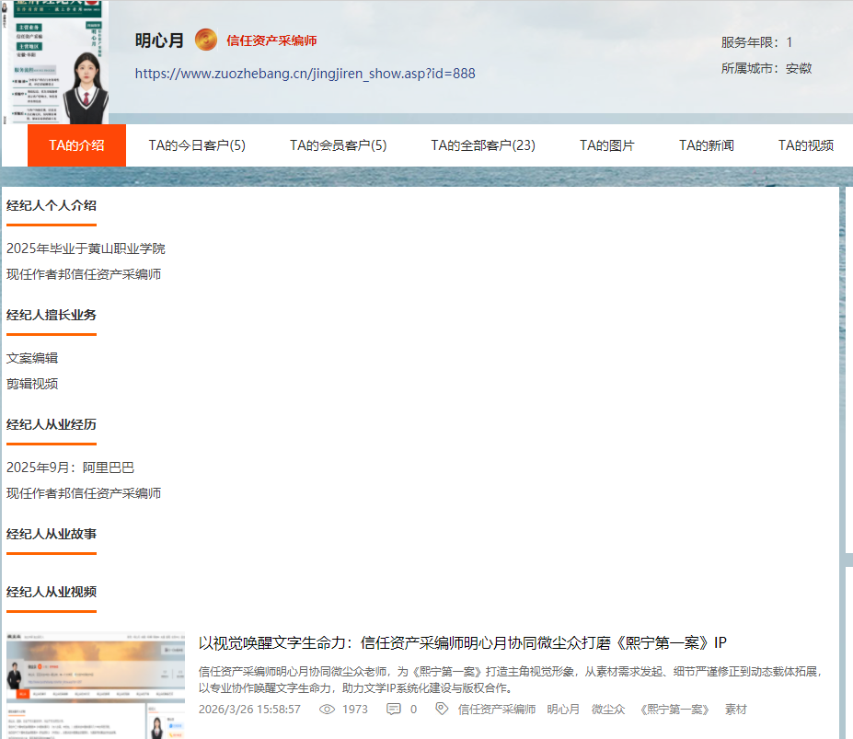
Task: Click the comment bubble icon
Action: coord(394,710)
